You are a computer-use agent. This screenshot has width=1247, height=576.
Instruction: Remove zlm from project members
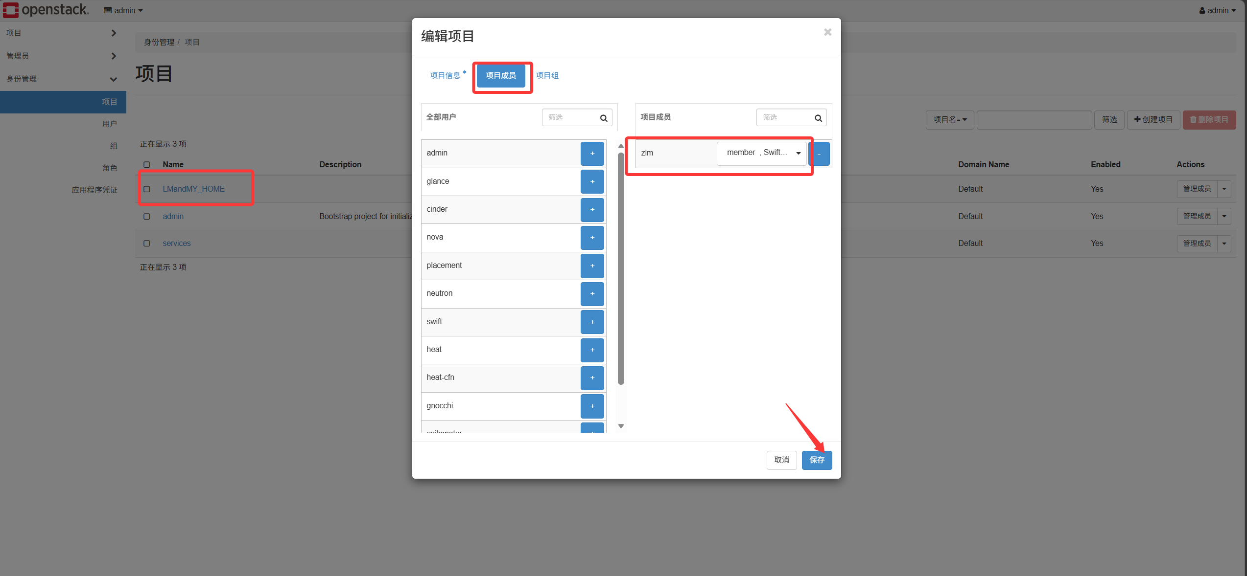(x=820, y=154)
